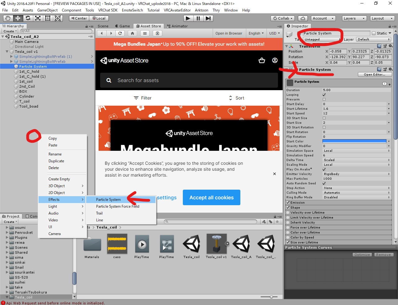This screenshot has width=398, height=305.
Task: Open the GameObject menu
Action: pyautogui.click(x=47, y=10)
